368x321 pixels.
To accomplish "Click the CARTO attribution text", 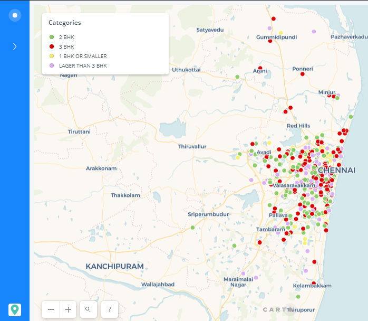I will pos(275,309).
